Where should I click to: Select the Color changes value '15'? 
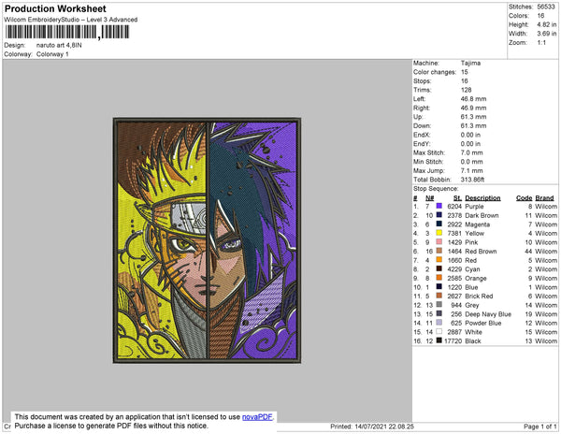pyautogui.click(x=465, y=72)
